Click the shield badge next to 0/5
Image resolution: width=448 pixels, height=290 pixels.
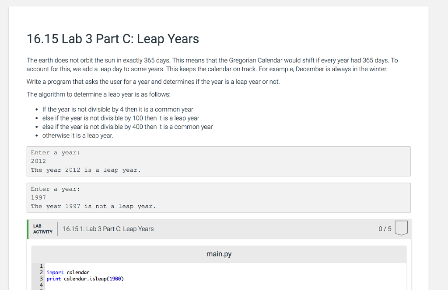(x=401, y=228)
